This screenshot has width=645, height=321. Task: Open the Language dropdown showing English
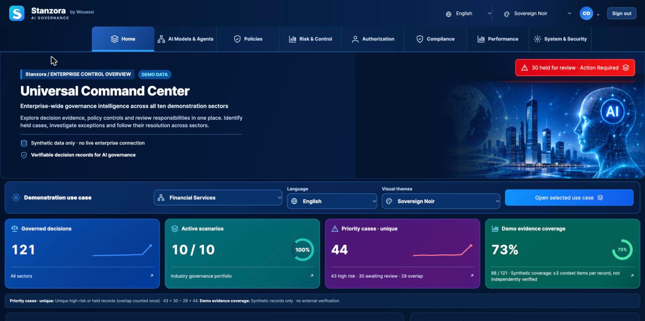coord(332,201)
